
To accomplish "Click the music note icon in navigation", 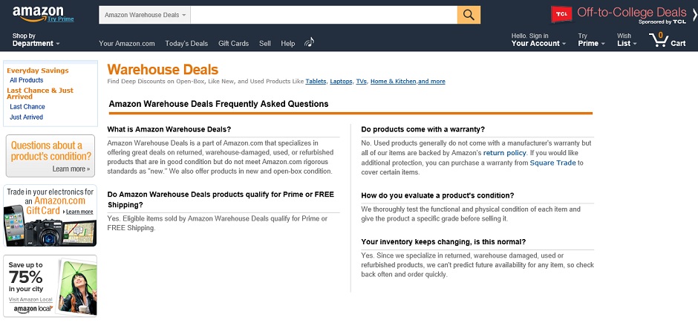I will pyautogui.click(x=309, y=42).
